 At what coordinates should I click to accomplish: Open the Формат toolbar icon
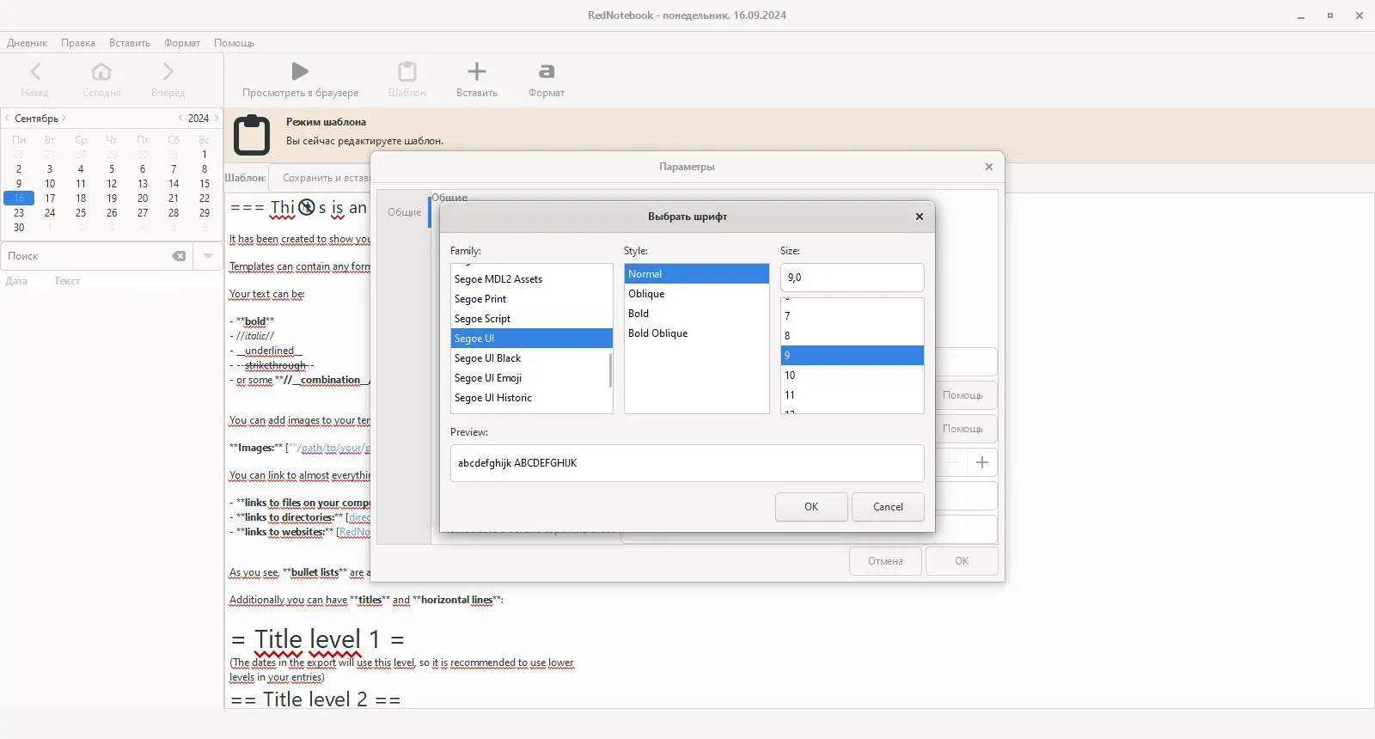pos(547,71)
